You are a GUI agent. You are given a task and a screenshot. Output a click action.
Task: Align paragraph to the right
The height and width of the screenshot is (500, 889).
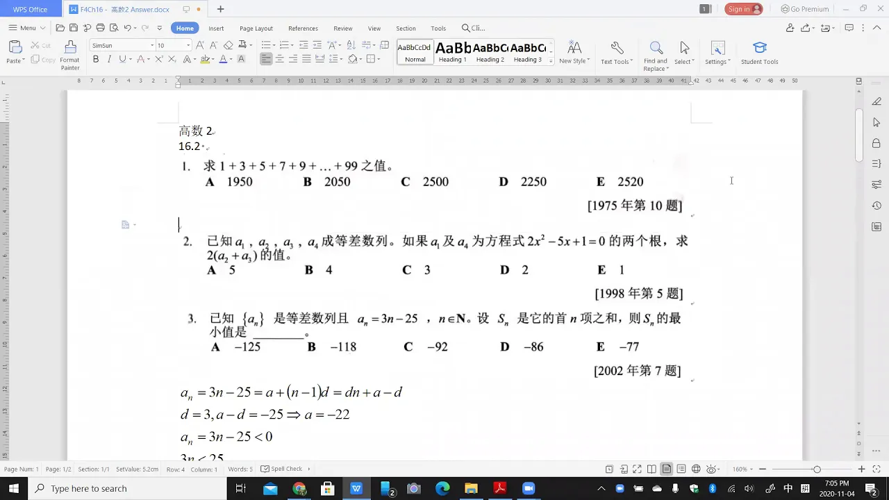click(x=293, y=59)
